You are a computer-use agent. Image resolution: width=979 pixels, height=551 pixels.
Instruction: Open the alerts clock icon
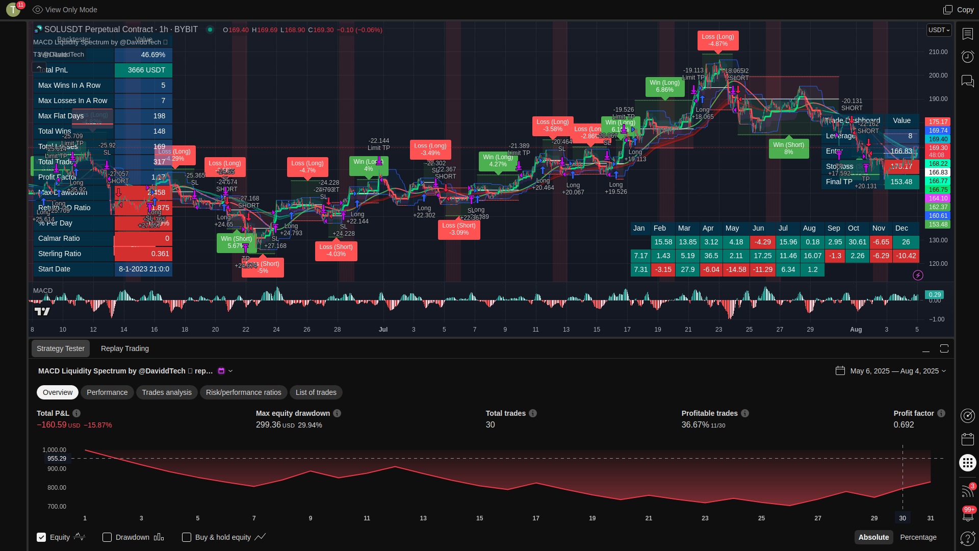[x=967, y=57]
